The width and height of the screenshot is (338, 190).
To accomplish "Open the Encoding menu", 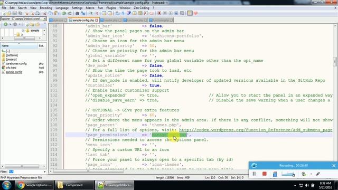I will pos(46,8).
